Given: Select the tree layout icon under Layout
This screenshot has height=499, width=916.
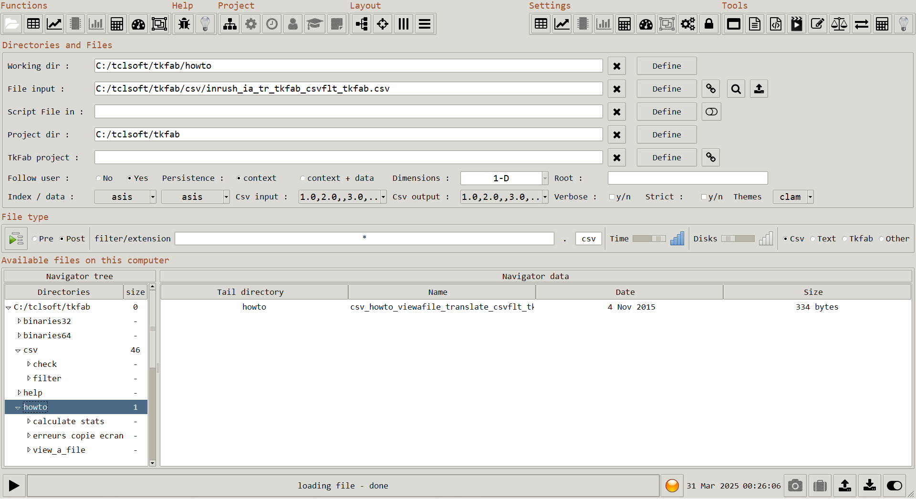Looking at the screenshot, I should [362, 24].
